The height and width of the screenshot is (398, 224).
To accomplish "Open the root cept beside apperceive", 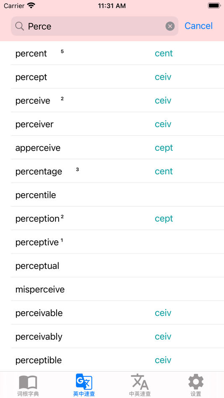I will (164, 148).
